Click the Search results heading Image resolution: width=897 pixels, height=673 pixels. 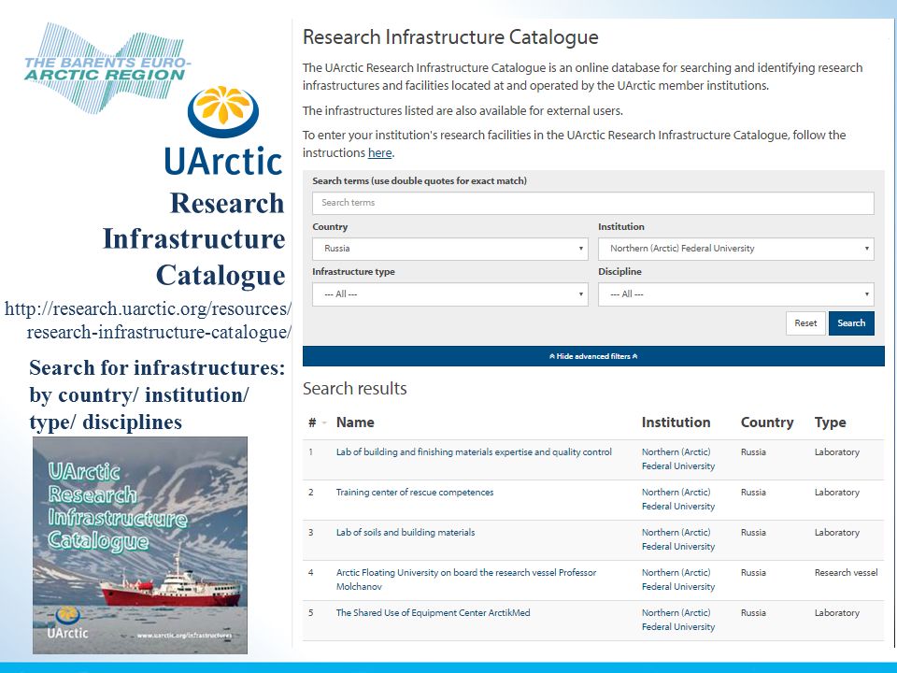click(x=355, y=389)
